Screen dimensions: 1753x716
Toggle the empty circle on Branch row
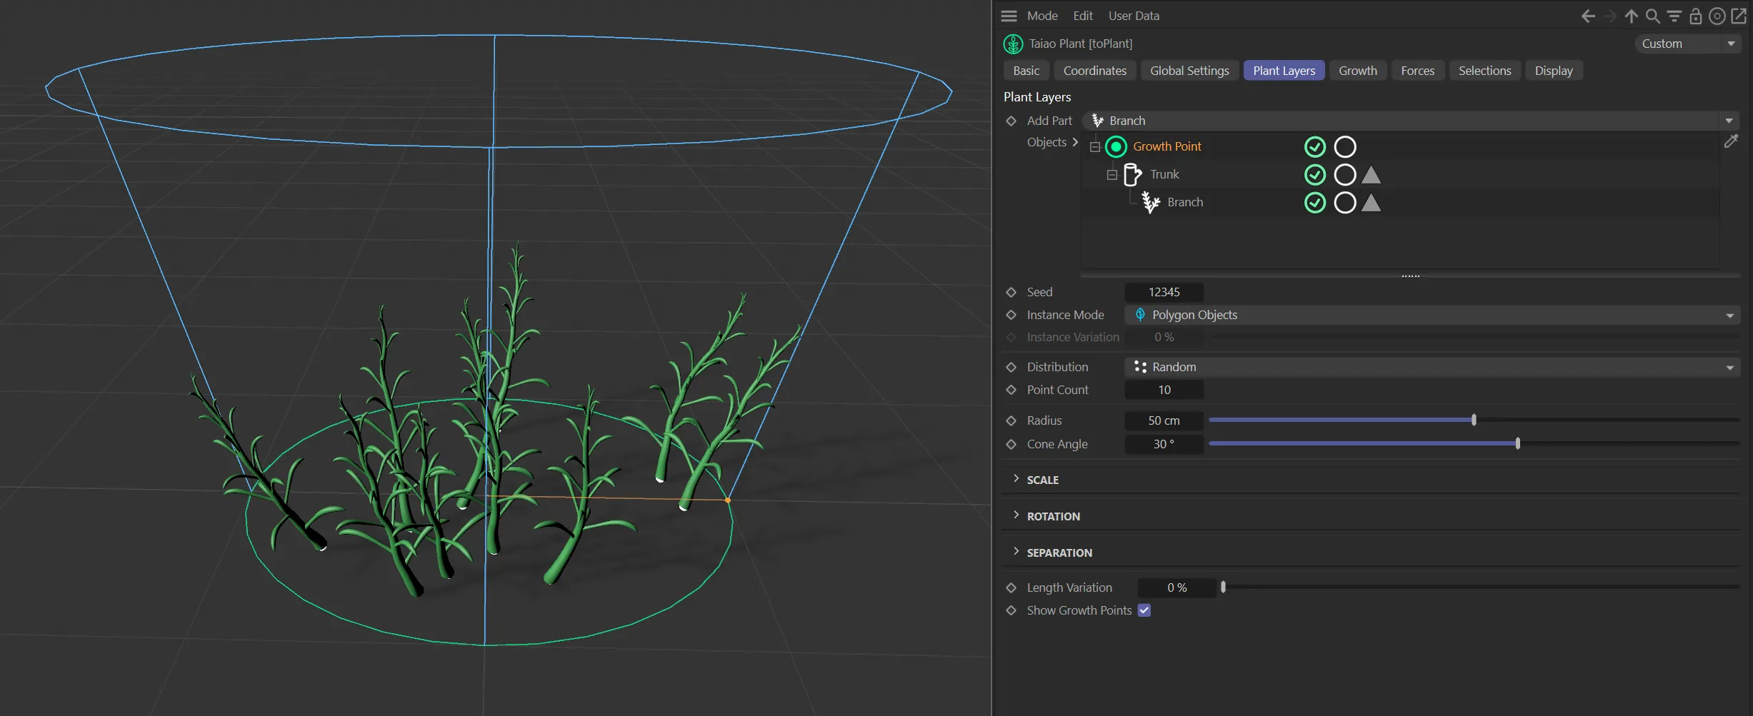[x=1344, y=203]
